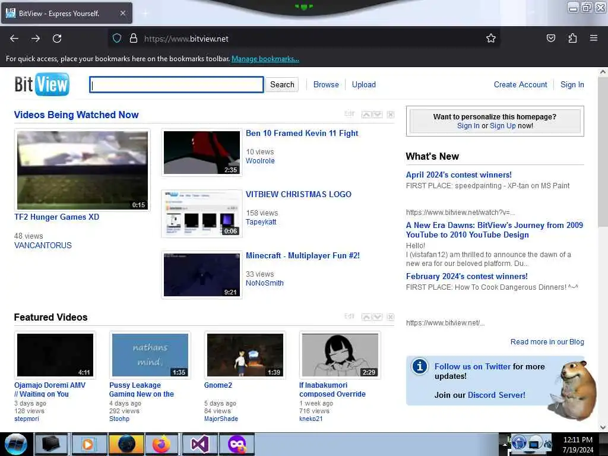608x456 pixels.
Task: Click Sign Up in personalize box
Action: point(502,126)
